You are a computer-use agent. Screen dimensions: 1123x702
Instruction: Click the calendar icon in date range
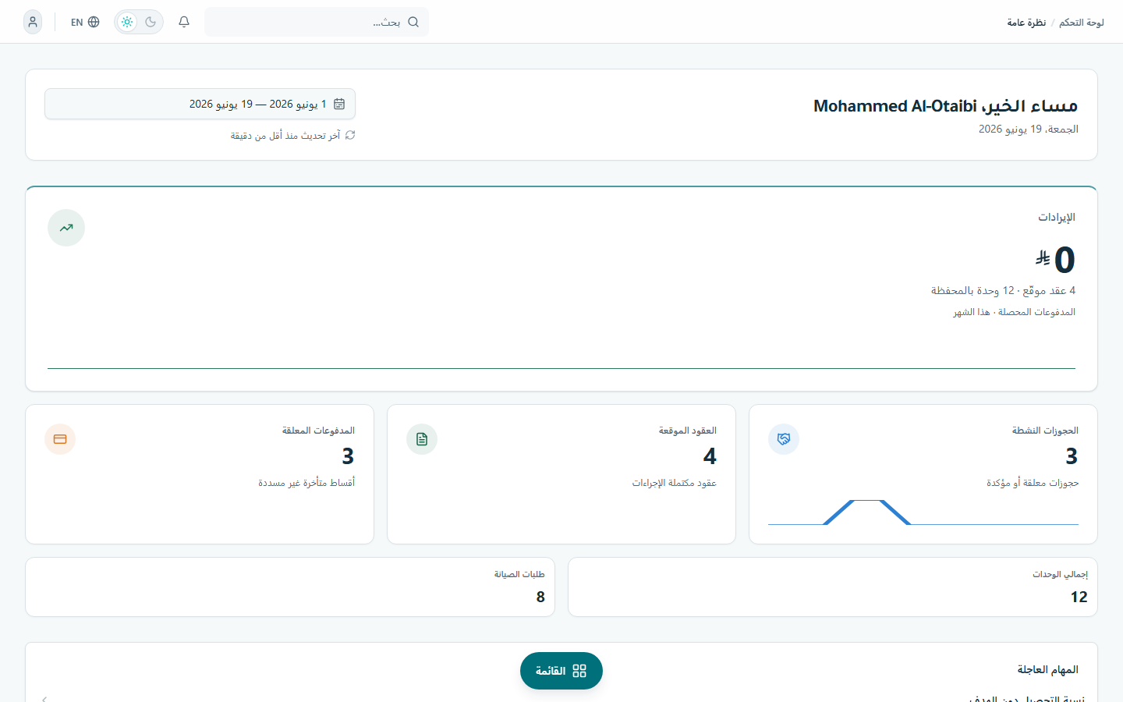339,104
